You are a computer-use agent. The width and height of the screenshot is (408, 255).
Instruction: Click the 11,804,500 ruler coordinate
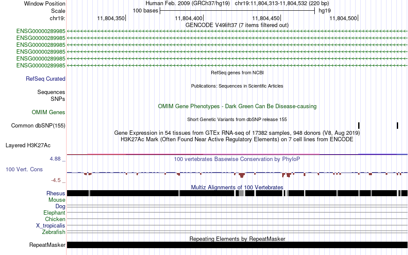(x=343, y=18)
